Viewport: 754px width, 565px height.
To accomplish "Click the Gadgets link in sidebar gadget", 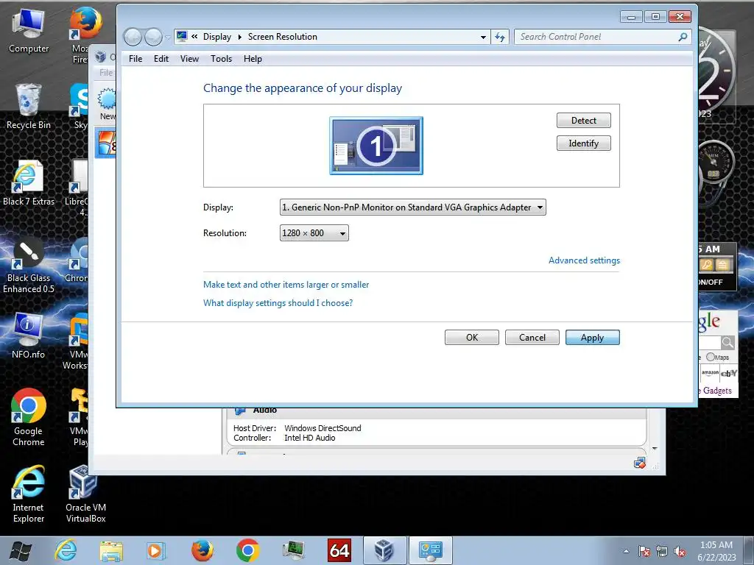I will [x=717, y=391].
